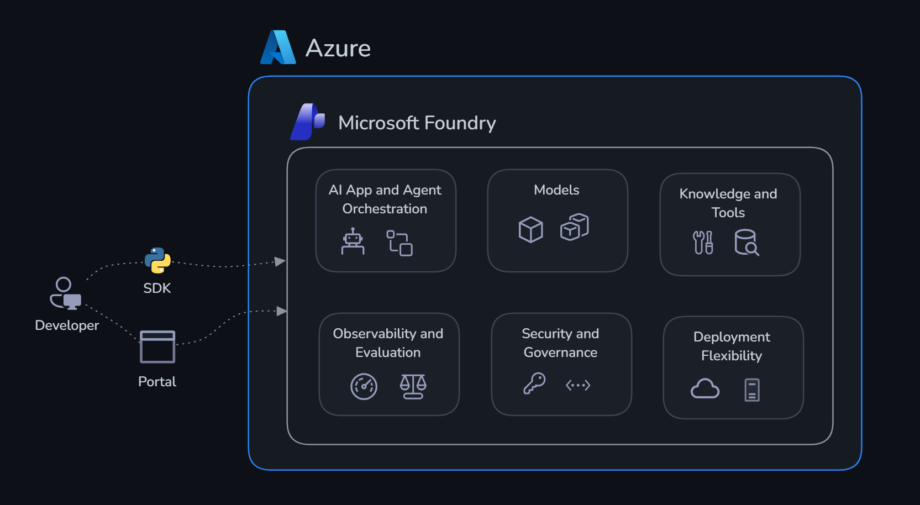Screen dimensions: 920x505
Task: Click the Portal window icon
Action: (157, 346)
